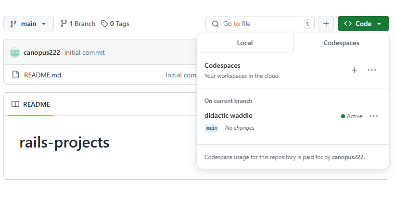Click the branch icon beside 1 Branch
Screen dimensions: 395x198
(64, 24)
